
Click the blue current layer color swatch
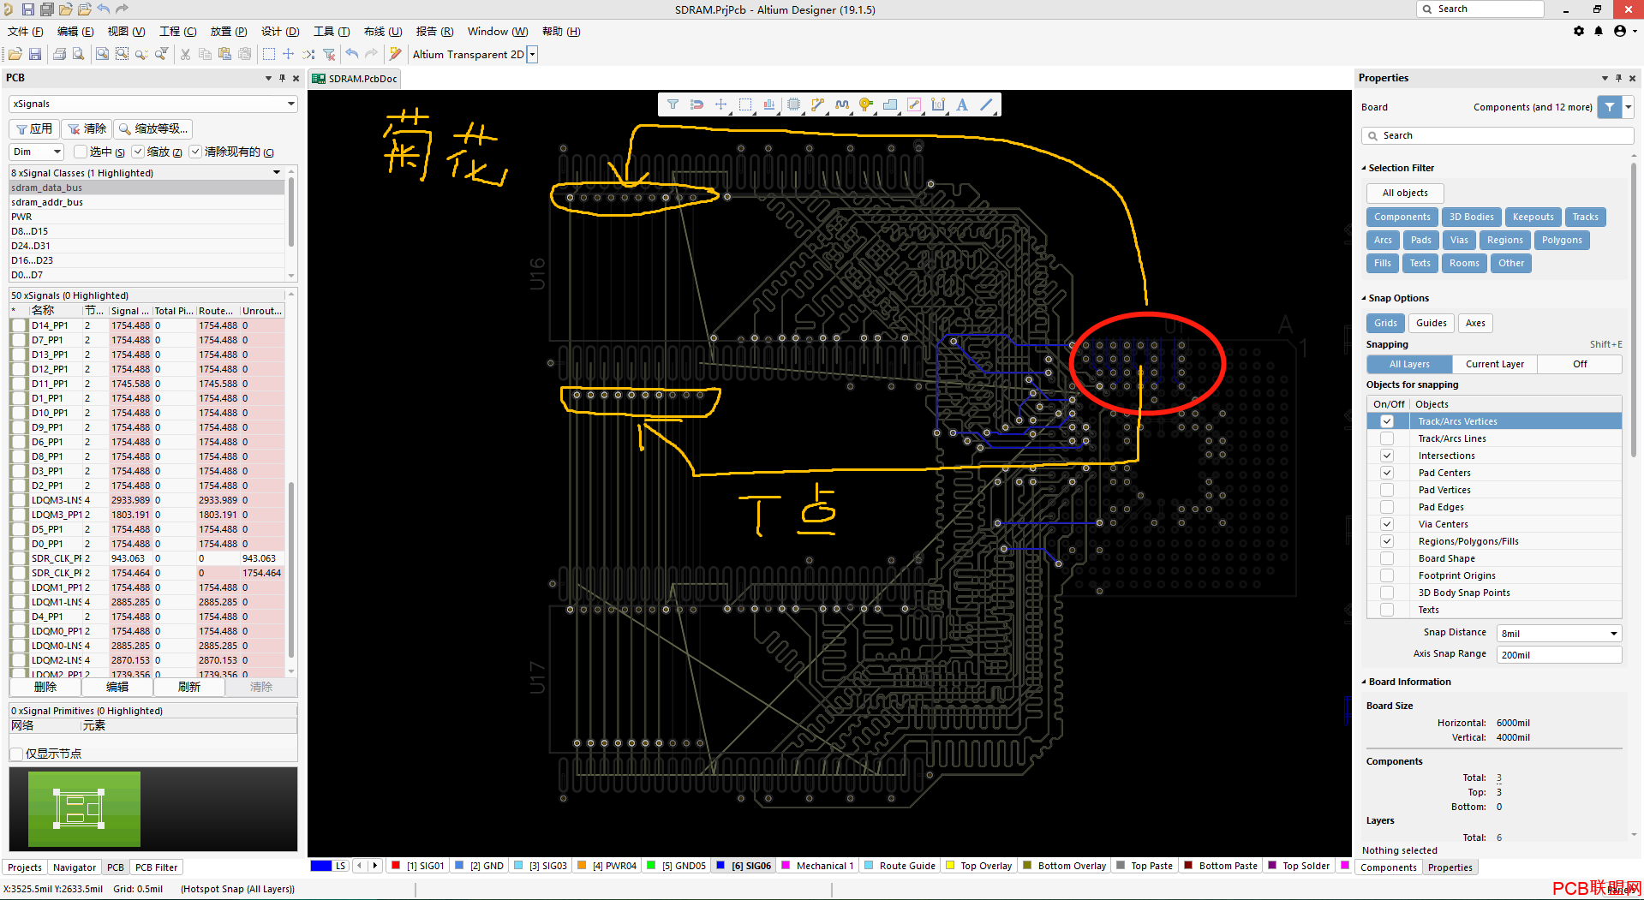tap(320, 866)
